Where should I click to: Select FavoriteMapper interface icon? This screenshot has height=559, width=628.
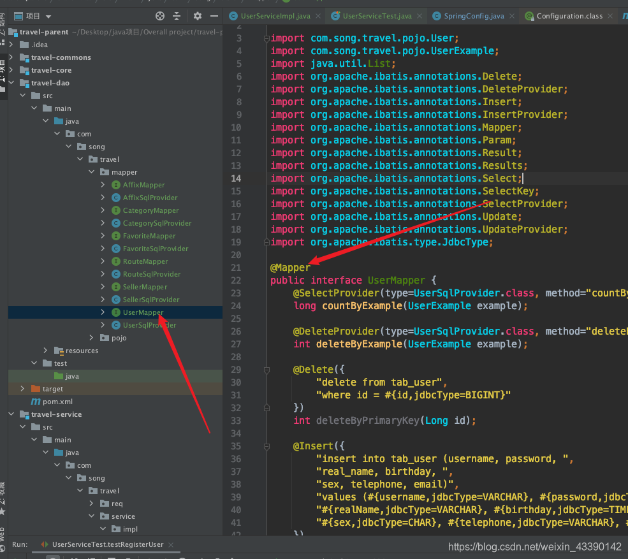(116, 236)
